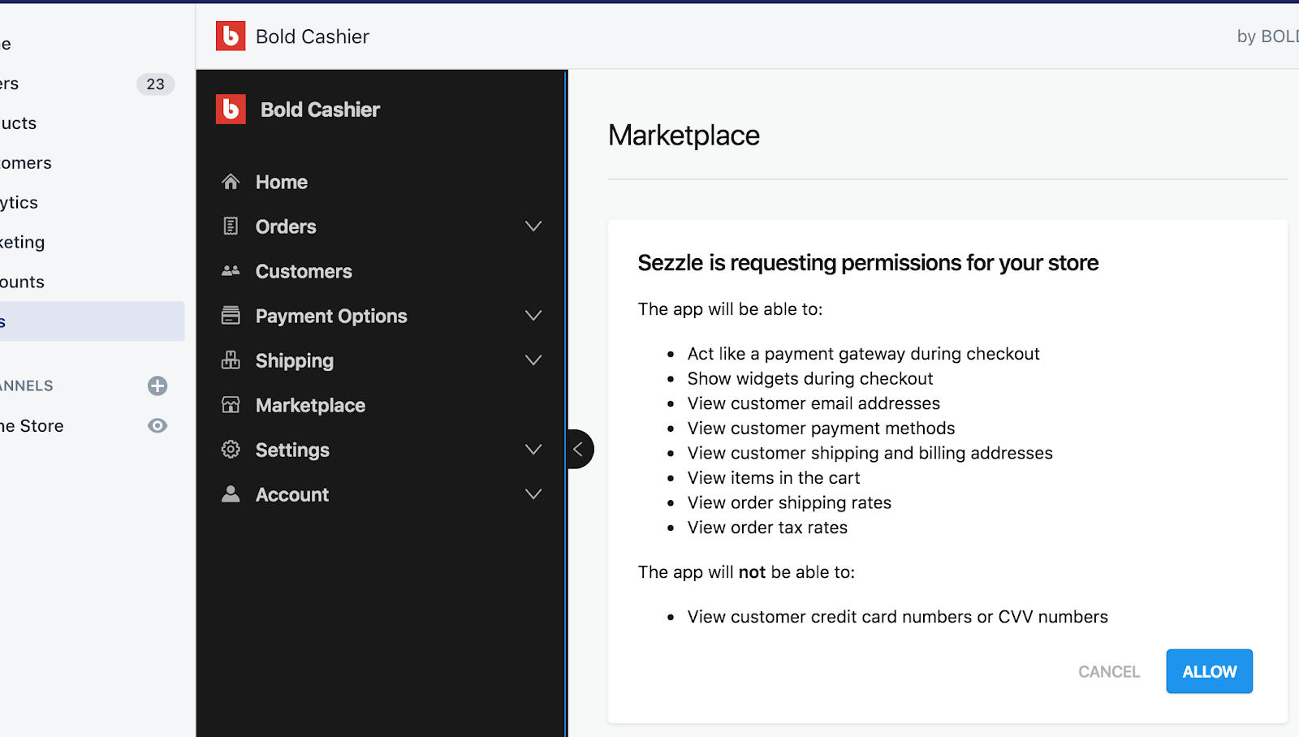Screen dimensions: 1299x737
Task: Open the Marketplace menu item
Action: (x=310, y=405)
